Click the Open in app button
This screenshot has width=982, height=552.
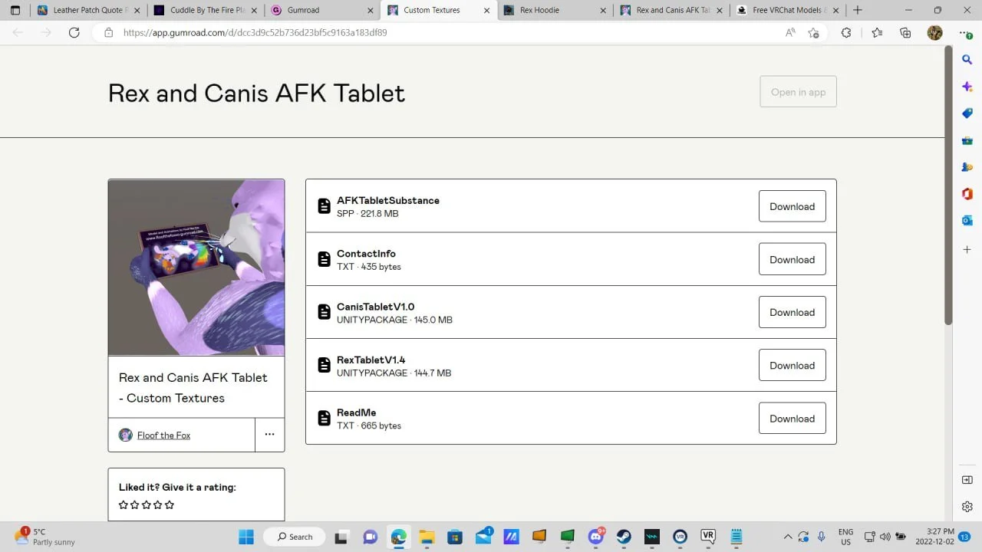798,92
